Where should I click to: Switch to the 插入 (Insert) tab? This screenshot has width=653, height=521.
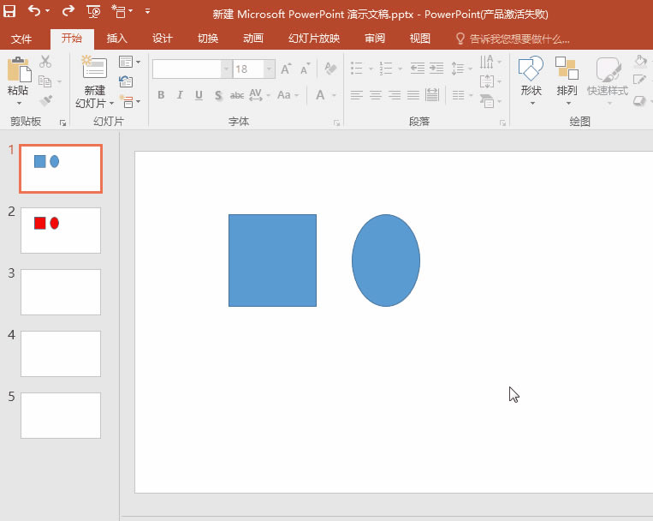point(117,39)
